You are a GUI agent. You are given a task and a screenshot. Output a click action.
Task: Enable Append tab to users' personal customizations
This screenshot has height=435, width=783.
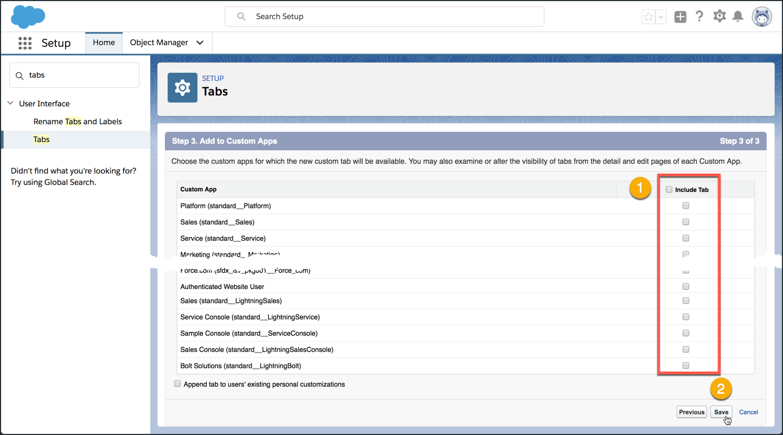tap(177, 383)
